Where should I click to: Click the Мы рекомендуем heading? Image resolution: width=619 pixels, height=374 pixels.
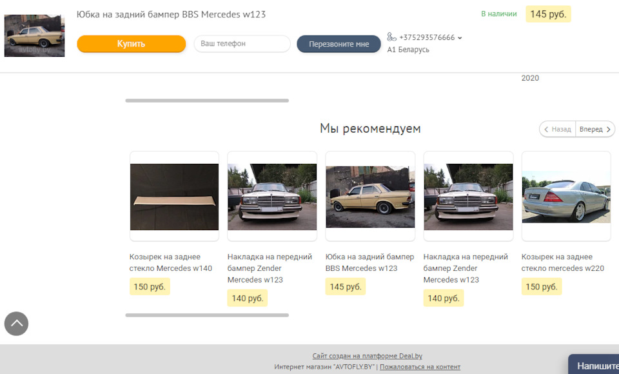tap(370, 129)
